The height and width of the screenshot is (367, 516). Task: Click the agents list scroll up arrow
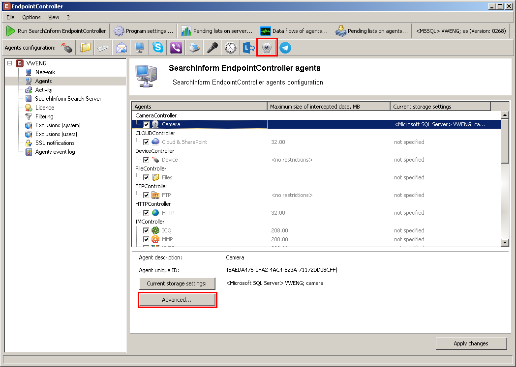click(505, 115)
